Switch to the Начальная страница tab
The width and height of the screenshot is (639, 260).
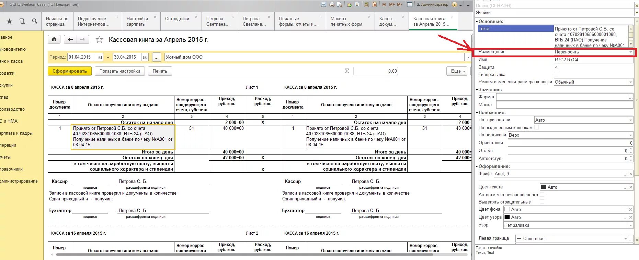(57, 21)
